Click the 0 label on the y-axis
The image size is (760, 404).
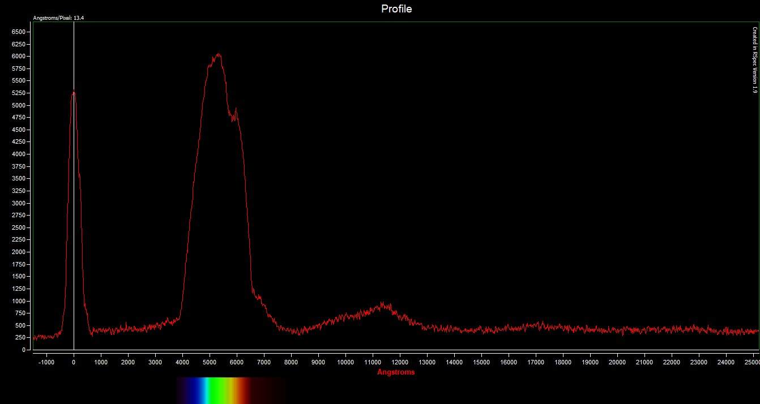tap(23, 350)
